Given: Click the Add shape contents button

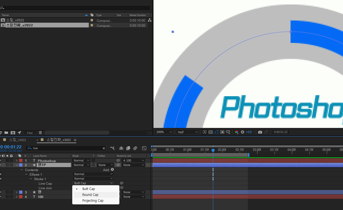Looking at the screenshot, I should [x=112, y=170].
